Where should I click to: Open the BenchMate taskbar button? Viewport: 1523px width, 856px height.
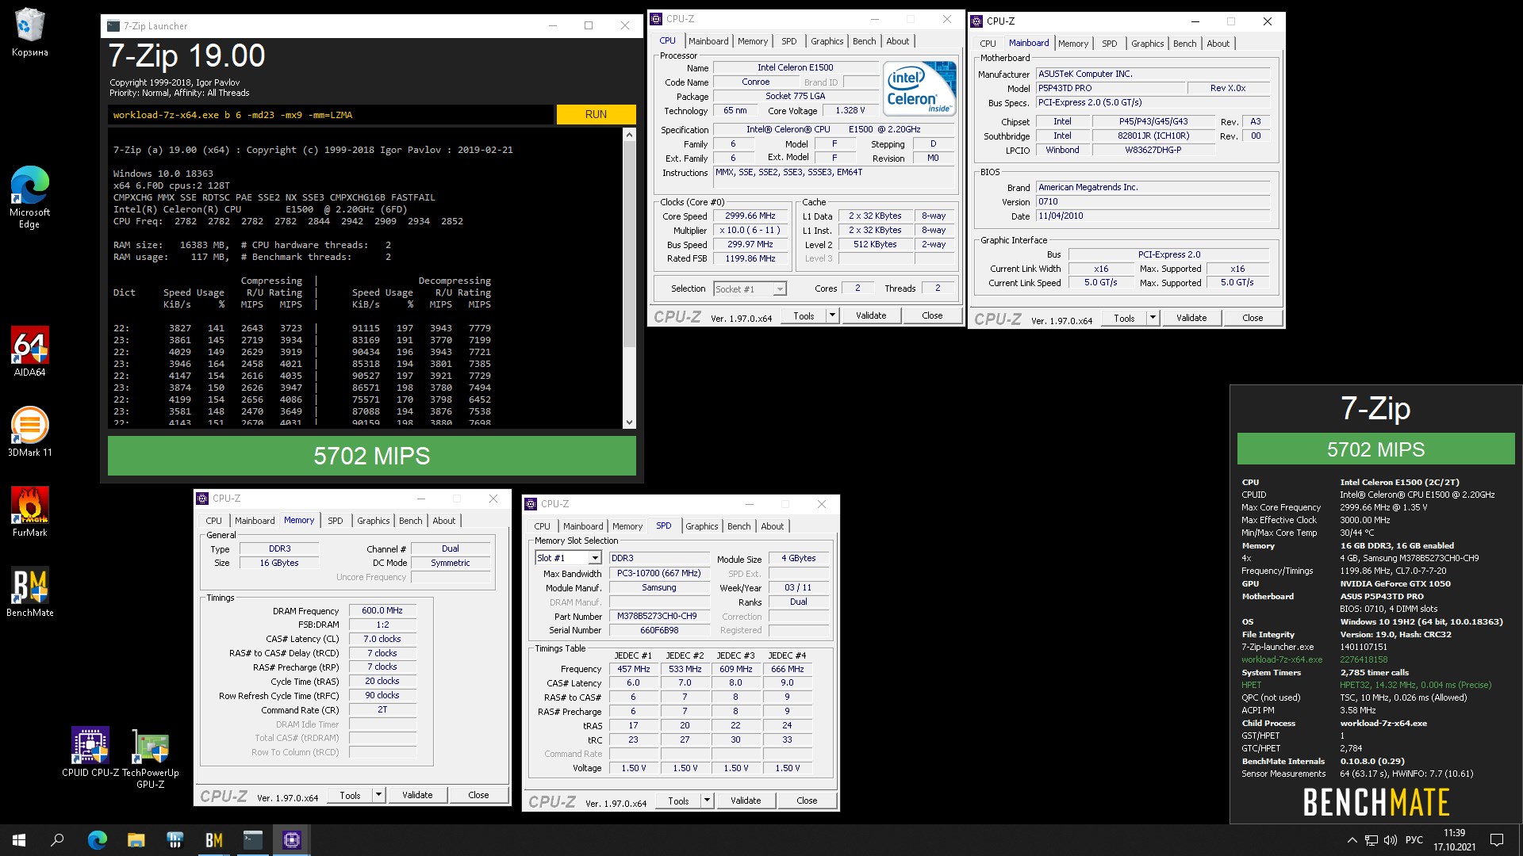(x=213, y=840)
